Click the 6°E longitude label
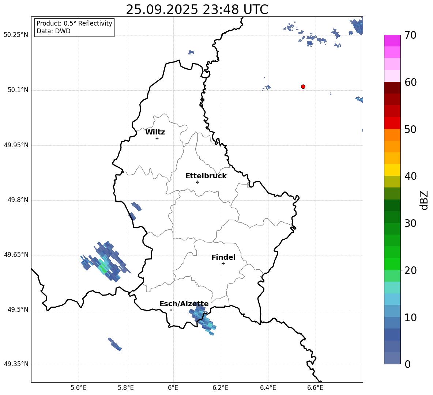Viewport: 433px width, 395px height. [173, 388]
